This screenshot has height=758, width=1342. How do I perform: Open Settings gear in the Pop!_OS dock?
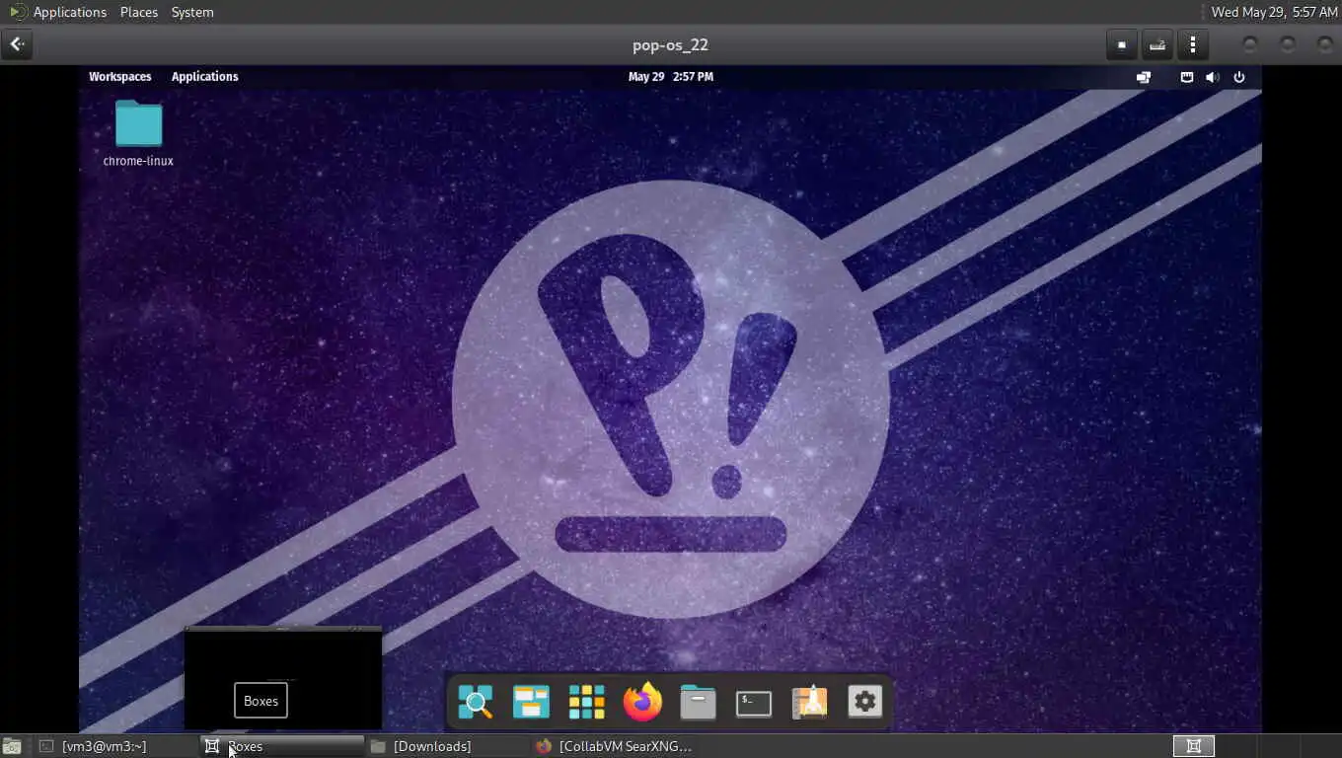[864, 702]
